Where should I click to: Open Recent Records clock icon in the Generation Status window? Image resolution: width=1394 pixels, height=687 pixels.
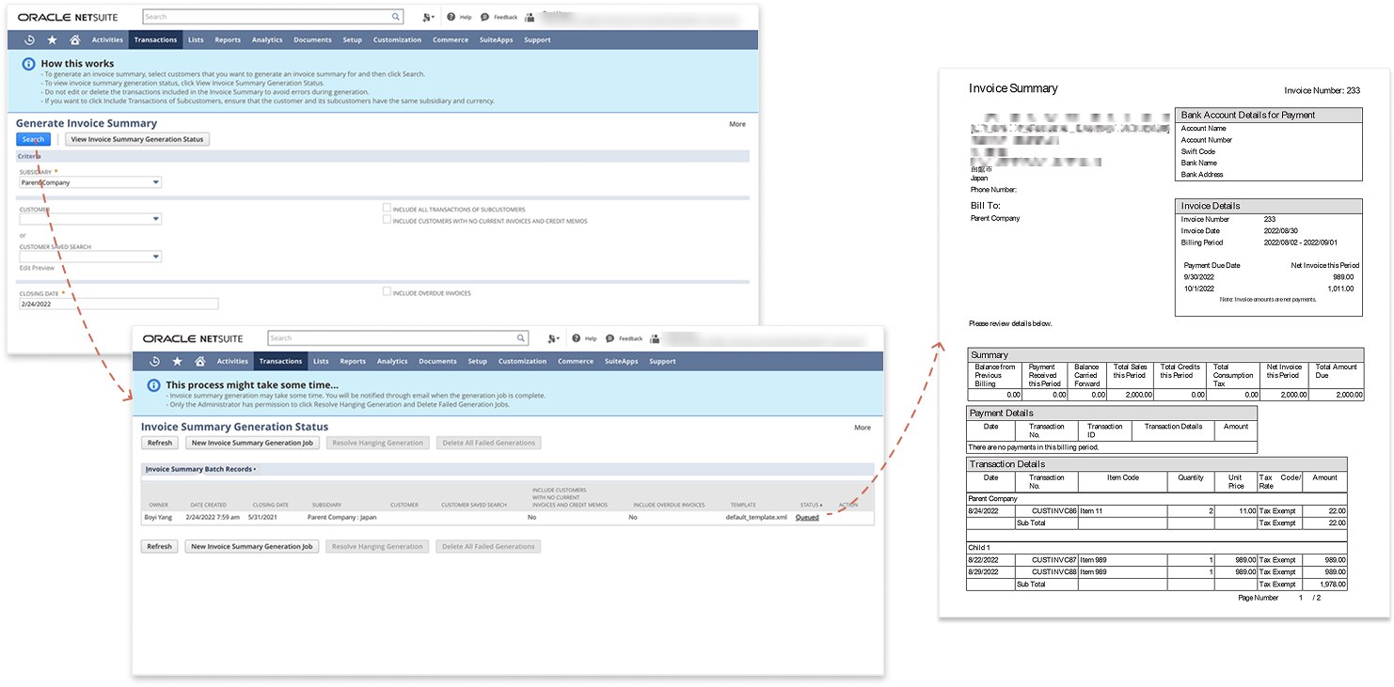tap(154, 361)
